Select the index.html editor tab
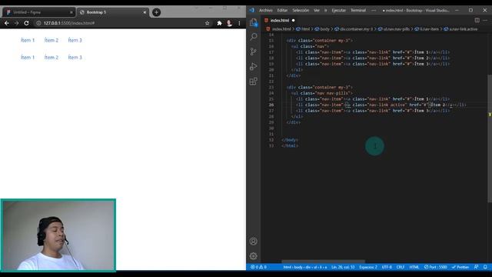 pos(280,21)
